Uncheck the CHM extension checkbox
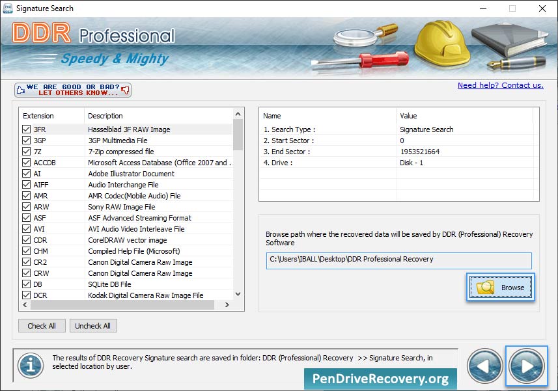The height and width of the screenshot is (391, 558). [26, 250]
